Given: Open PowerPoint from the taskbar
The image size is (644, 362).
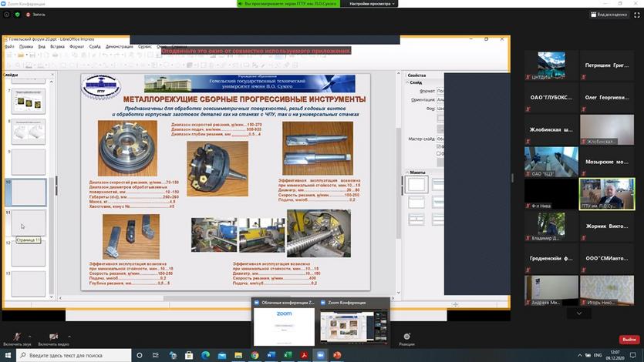Looking at the screenshot, I should click(x=337, y=355).
